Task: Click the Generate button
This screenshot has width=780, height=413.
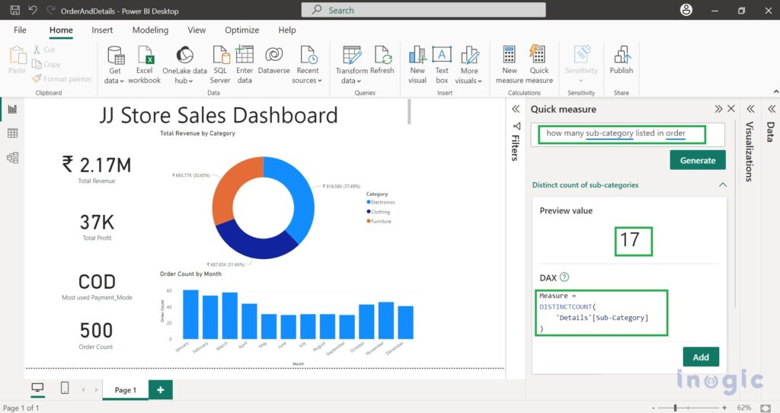Action: [x=698, y=160]
